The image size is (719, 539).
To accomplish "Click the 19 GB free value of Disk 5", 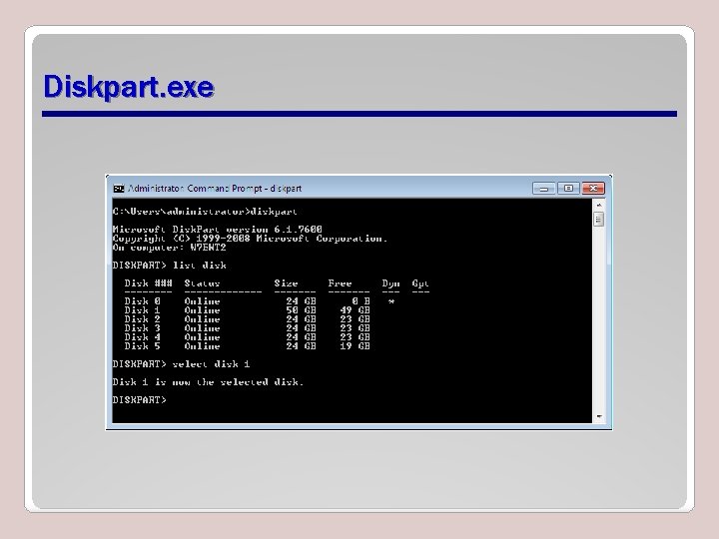I will 355,346.
